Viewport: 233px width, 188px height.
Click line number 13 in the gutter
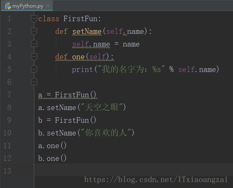coord(8,171)
